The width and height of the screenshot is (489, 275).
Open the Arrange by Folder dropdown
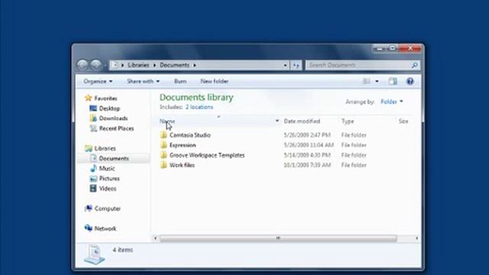[x=392, y=102]
